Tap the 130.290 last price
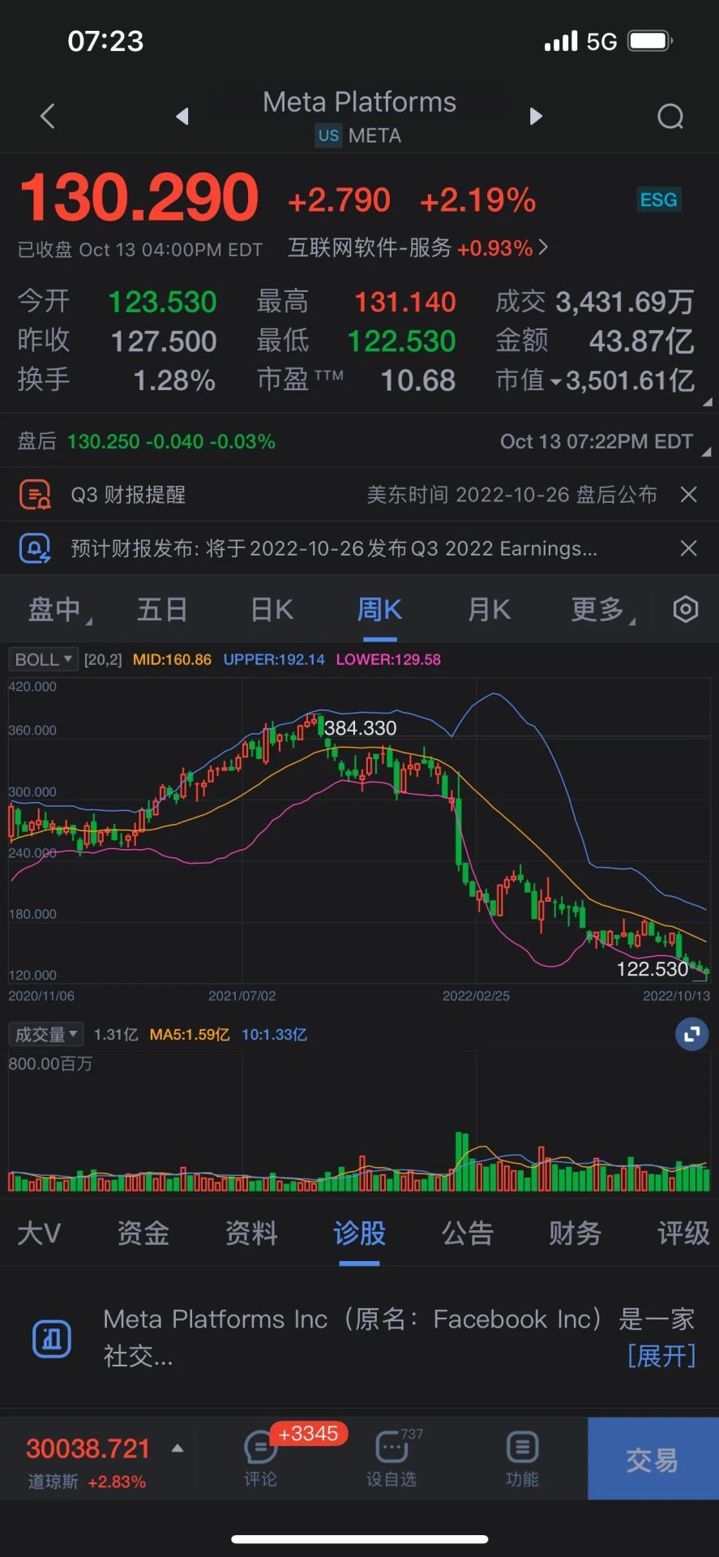This screenshot has width=719, height=1557. (x=139, y=197)
